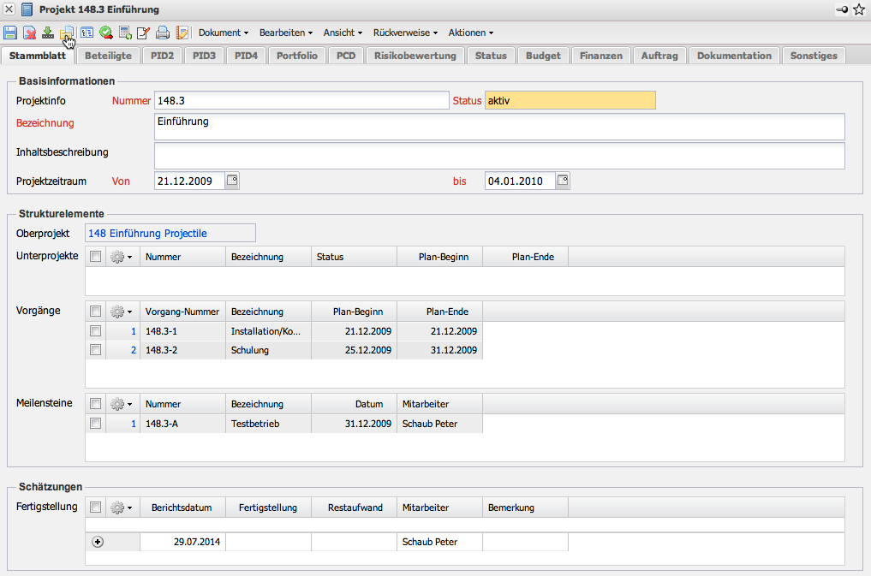Open calendar picker for bis date
871x576 pixels.
point(562,181)
